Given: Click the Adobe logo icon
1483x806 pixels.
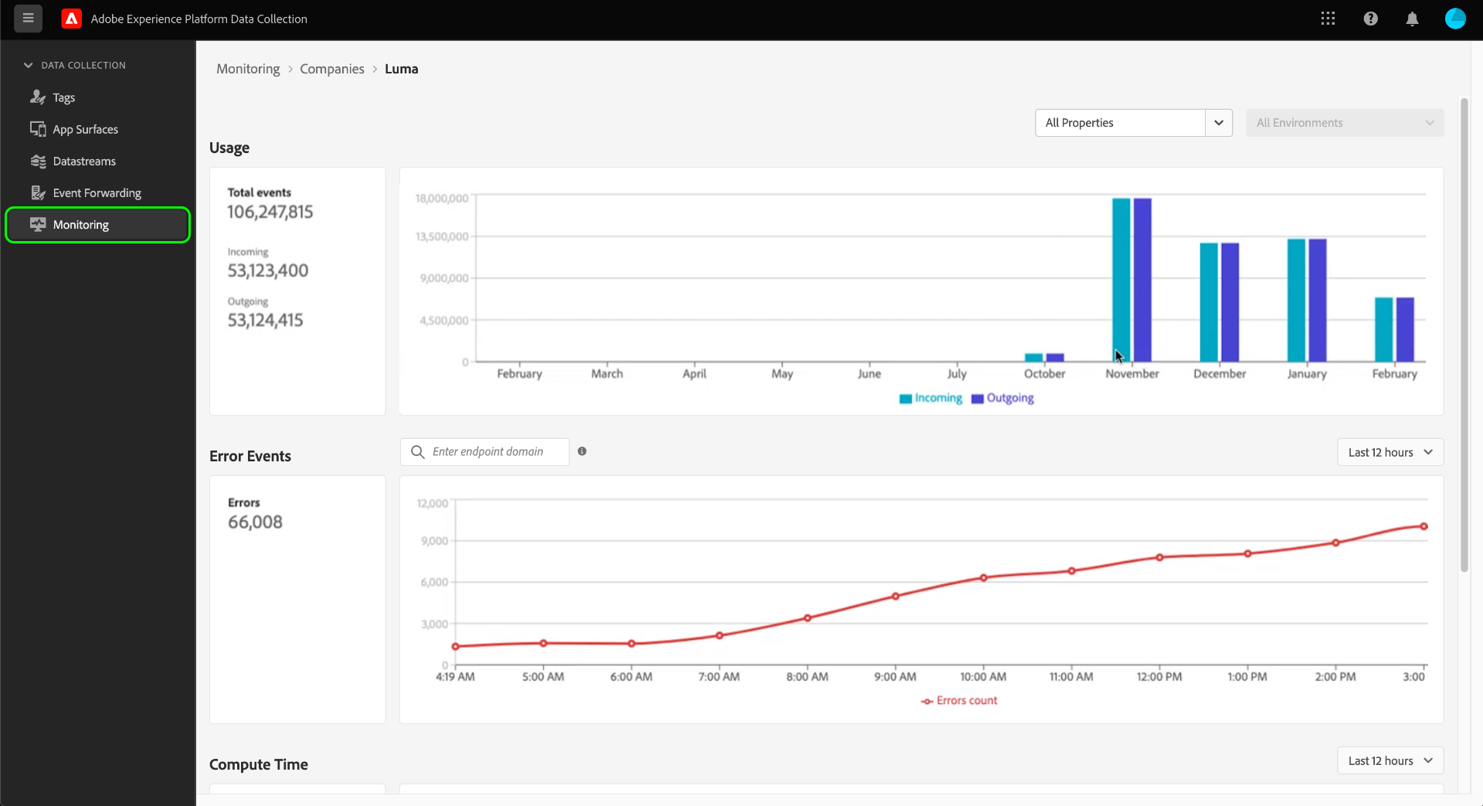Looking at the screenshot, I should pos(72,19).
